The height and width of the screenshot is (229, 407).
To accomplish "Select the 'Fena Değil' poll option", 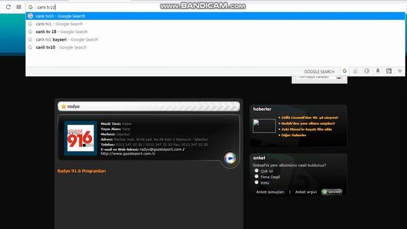I will click(x=256, y=176).
